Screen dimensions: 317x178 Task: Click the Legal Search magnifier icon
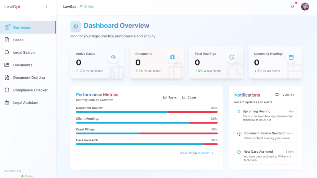(x=7, y=53)
